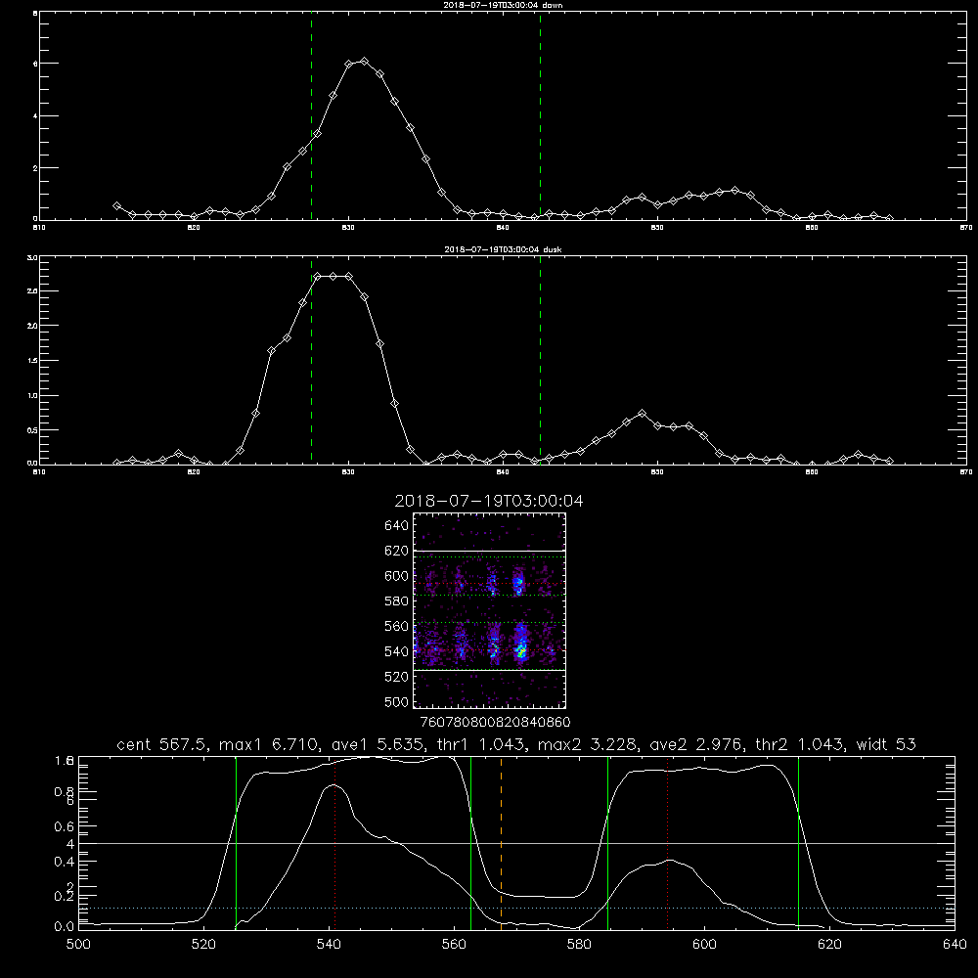Click the '520' tick label on bottom plot x-axis
Viewport: 978px width, 978px height.
(x=203, y=945)
